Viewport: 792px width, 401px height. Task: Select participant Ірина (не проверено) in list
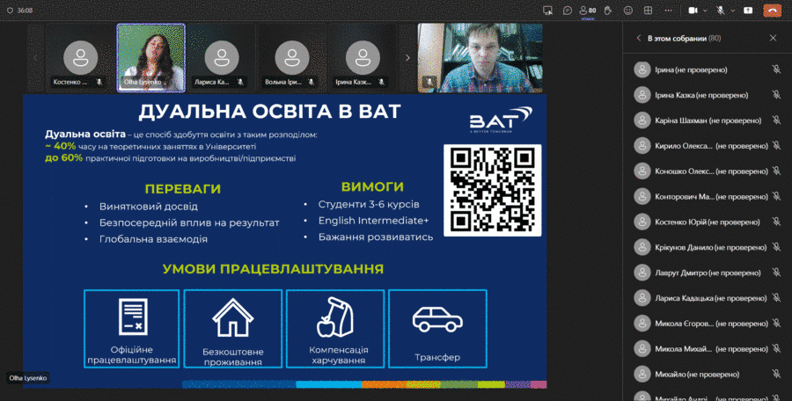click(708, 69)
